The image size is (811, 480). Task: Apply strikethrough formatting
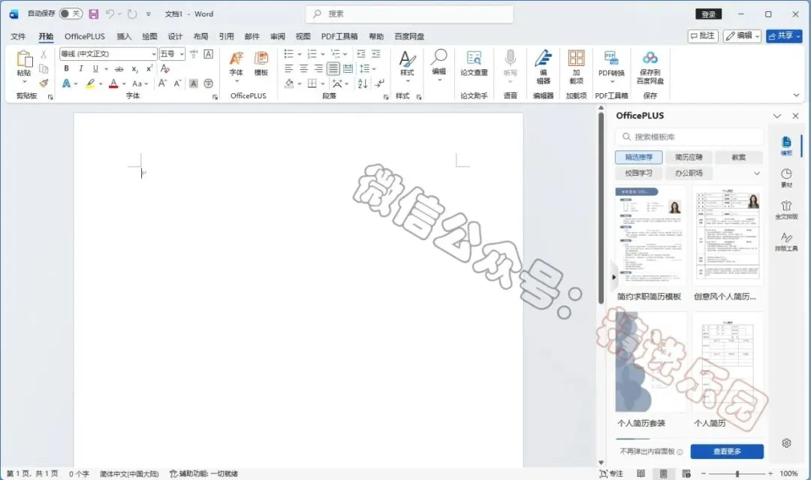tap(119, 69)
